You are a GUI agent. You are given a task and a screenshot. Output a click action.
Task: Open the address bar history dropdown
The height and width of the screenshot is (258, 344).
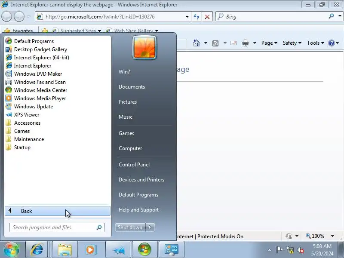pyautogui.click(x=187, y=17)
